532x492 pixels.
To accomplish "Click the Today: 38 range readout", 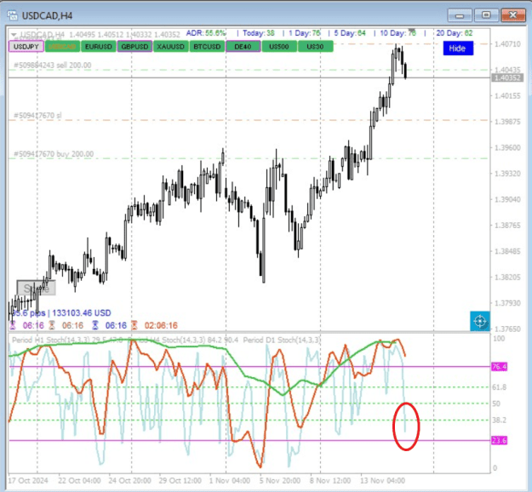I will pos(259,33).
